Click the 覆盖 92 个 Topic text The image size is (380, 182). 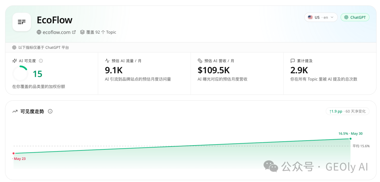[x=101, y=32]
